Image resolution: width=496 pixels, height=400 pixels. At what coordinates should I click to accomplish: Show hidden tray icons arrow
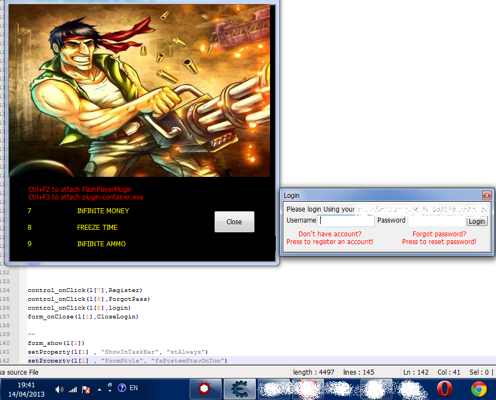(x=99, y=390)
